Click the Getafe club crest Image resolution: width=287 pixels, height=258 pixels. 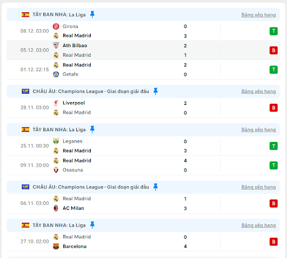[x=56, y=74]
